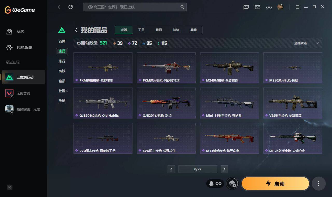Click the 启动 launch button
332x197 pixels.
275,184
